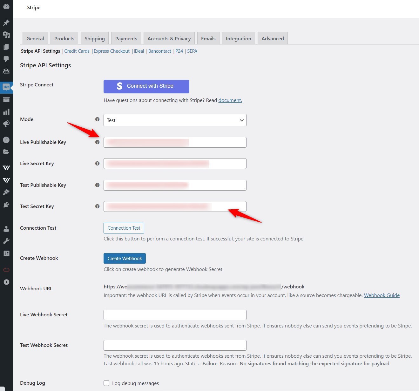Click the mascot character sidebar icon
Image resolution: width=419 pixels, height=391 pixels.
click(x=6, y=71)
